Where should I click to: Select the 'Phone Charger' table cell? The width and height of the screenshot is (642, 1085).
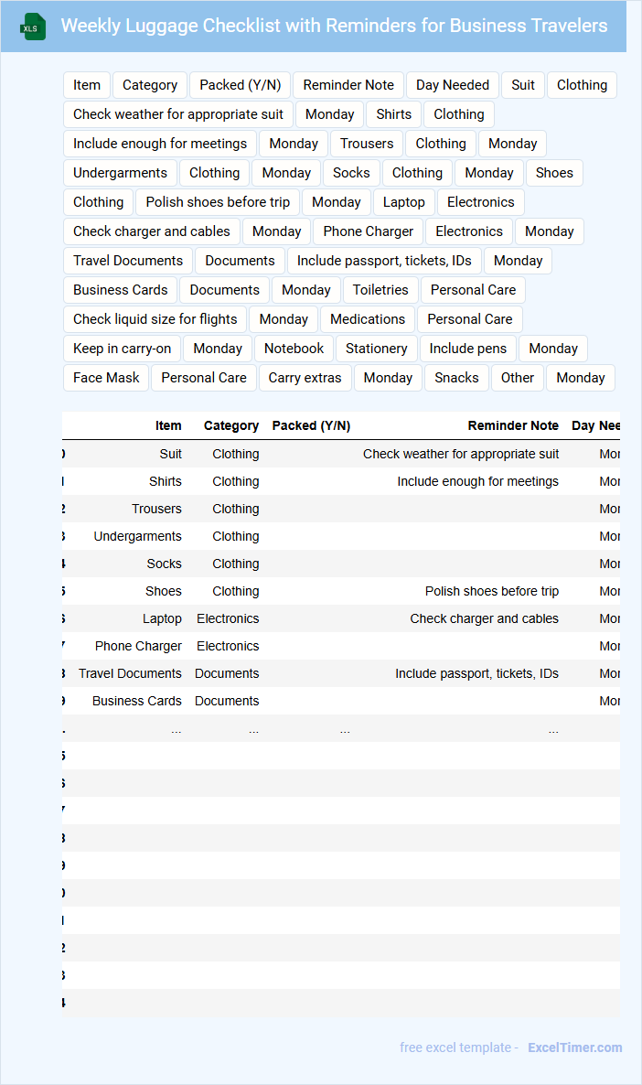[138, 646]
